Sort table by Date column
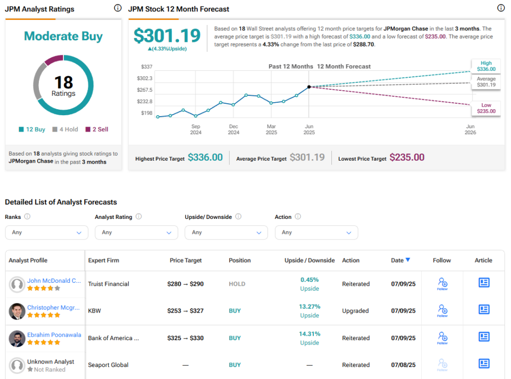The width and height of the screenshot is (511, 379). [x=400, y=260]
